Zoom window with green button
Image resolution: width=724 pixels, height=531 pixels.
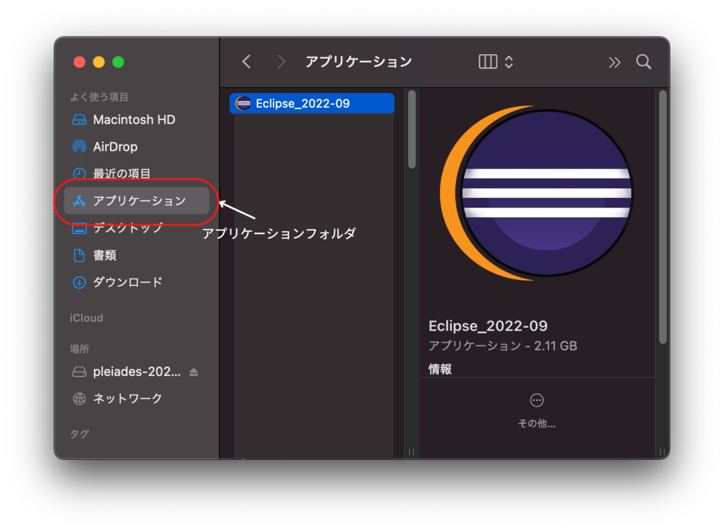pos(118,62)
